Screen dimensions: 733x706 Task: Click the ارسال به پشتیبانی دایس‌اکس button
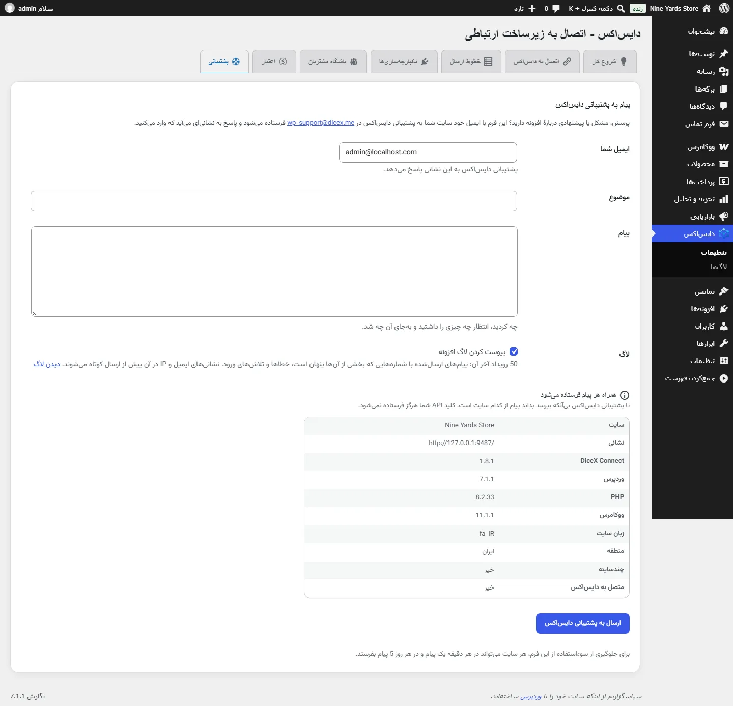pos(583,624)
